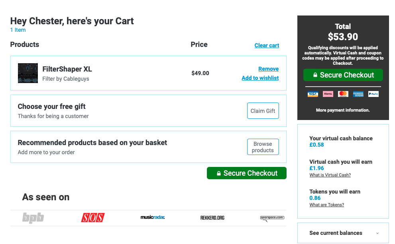The width and height of the screenshot is (395, 244).
Task: Click Add more to your order text
Action: pyautogui.click(x=46, y=152)
